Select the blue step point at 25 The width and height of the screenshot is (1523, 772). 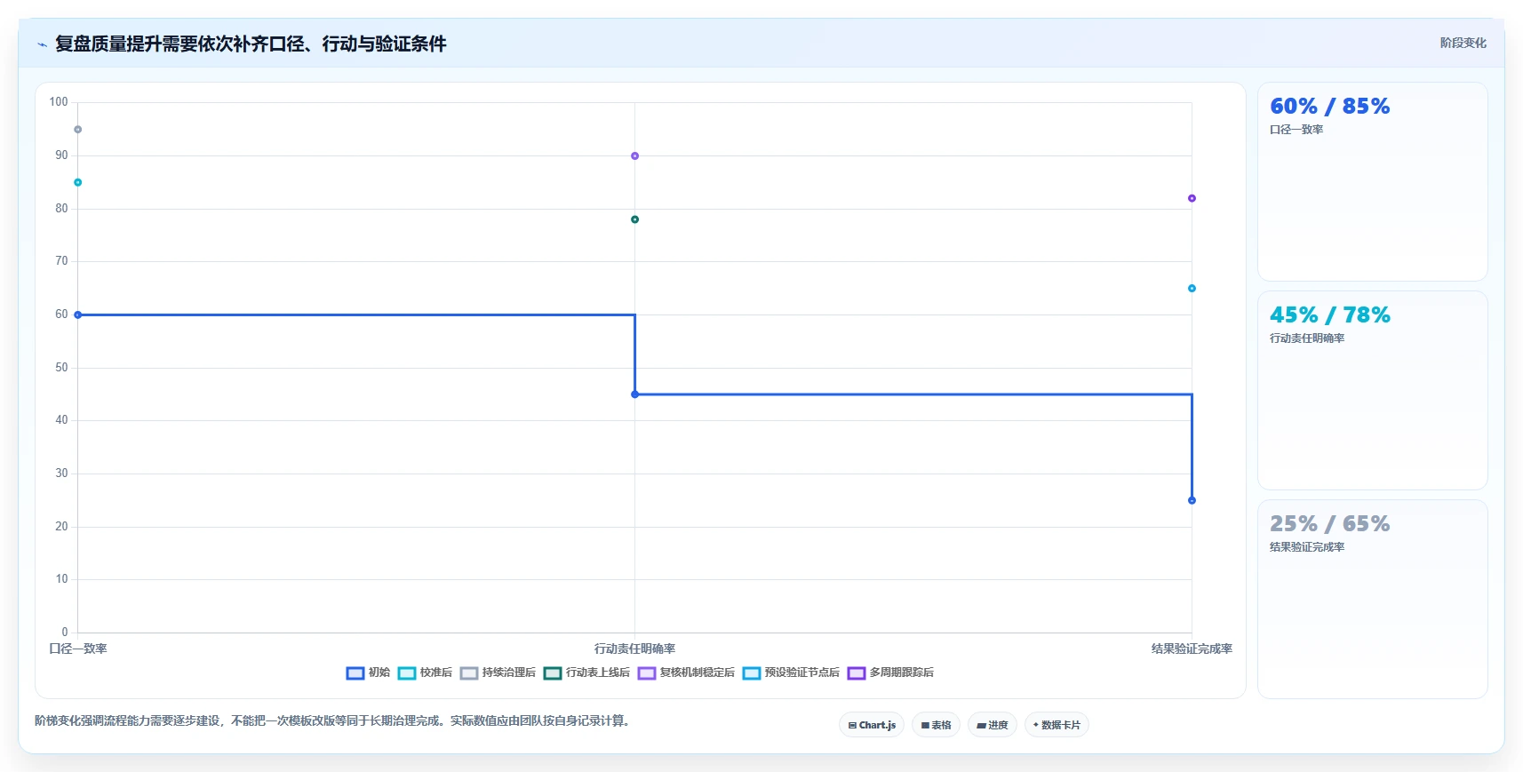1192,500
